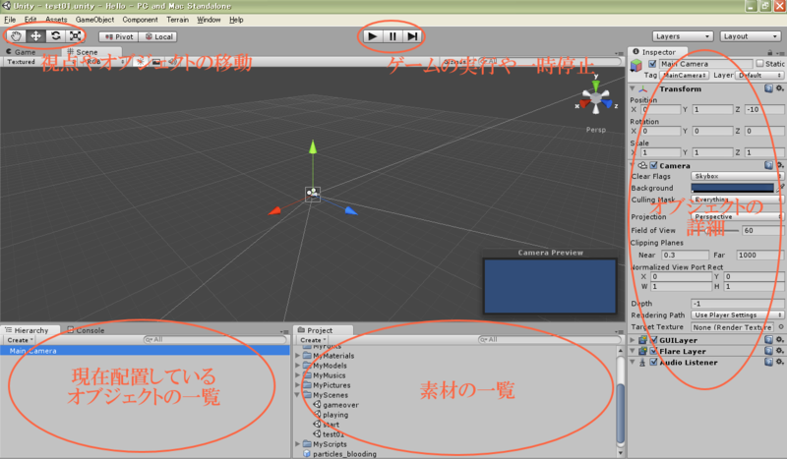
Task: Open GUILayer component help icon
Action: (768, 340)
